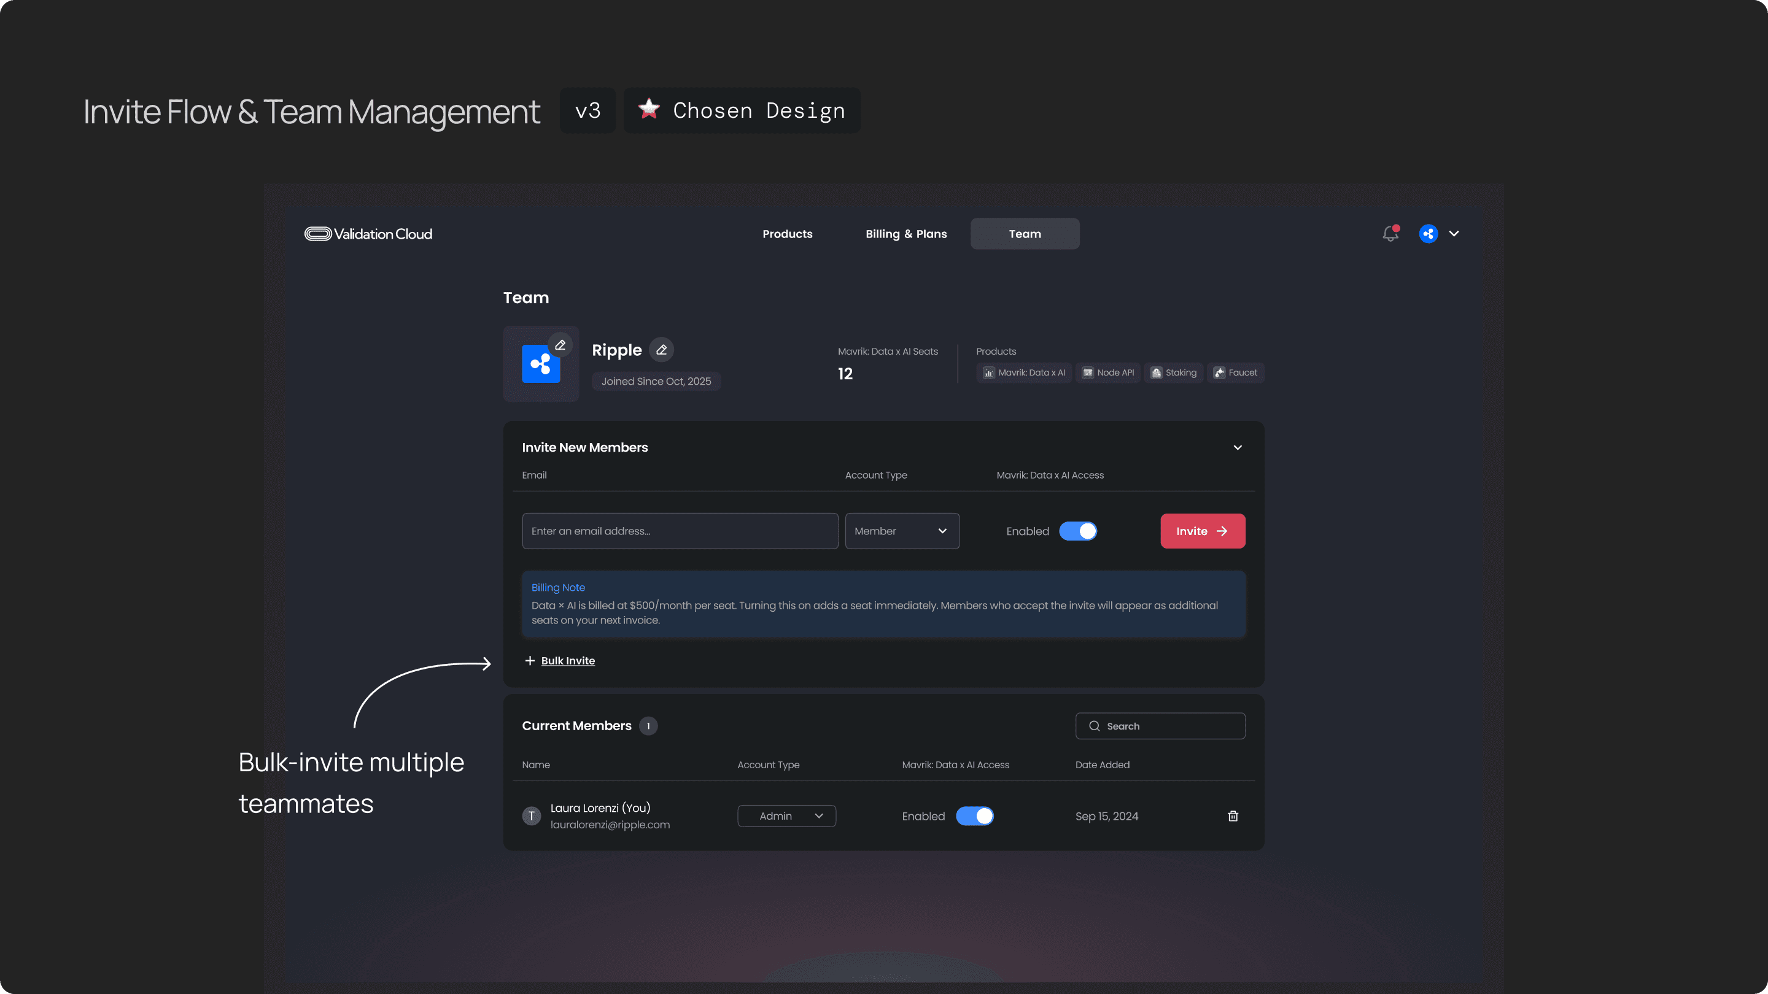Click the Node API product chip
This screenshot has width=1768, height=994.
coord(1107,372)
